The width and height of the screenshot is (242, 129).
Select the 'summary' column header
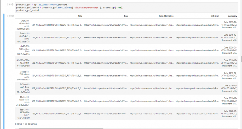click(x=233, y=16)
